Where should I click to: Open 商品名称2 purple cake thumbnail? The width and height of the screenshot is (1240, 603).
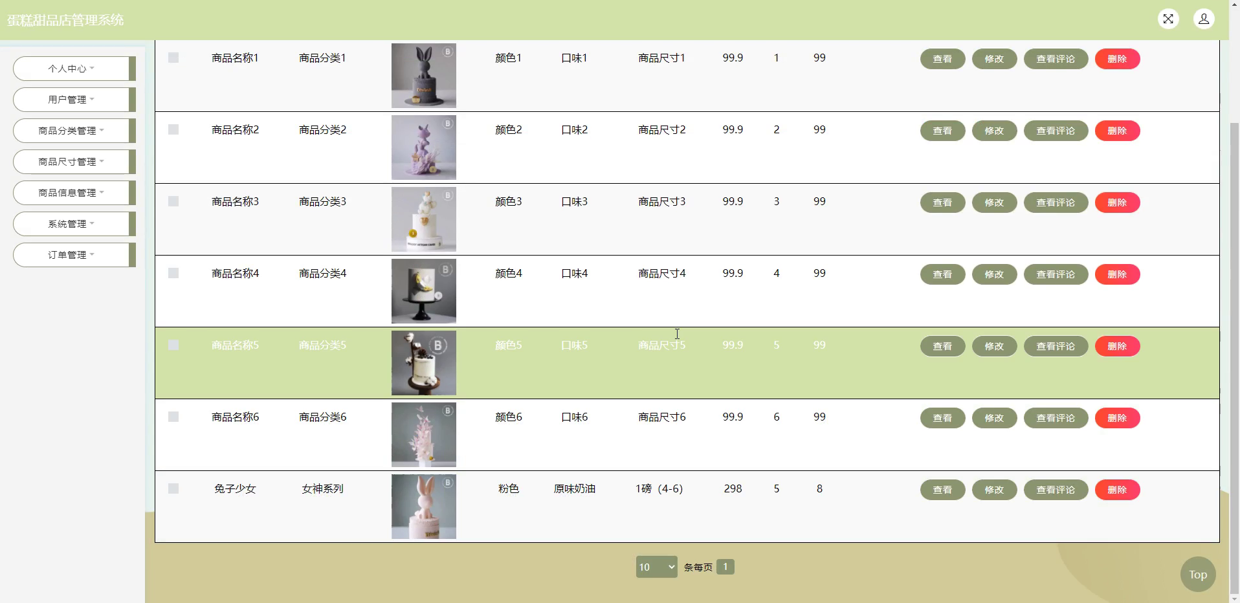[x=424, y=148]
